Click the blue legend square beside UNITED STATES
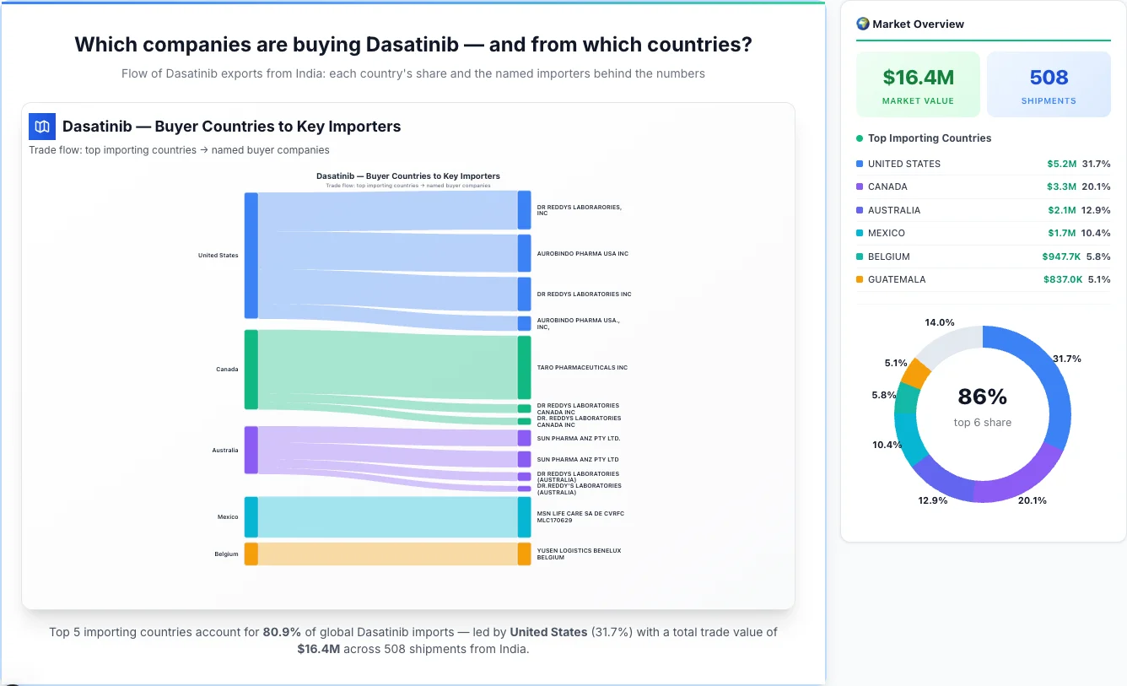 click(x=858, y=163)
